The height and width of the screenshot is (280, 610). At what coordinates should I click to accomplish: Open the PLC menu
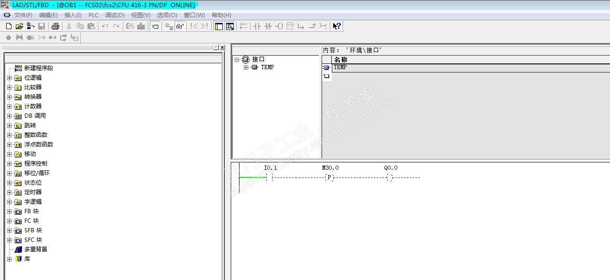(x=93, y=15)
